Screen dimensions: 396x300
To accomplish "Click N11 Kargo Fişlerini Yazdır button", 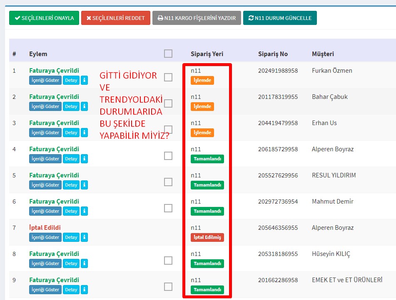I will (197, 18).
